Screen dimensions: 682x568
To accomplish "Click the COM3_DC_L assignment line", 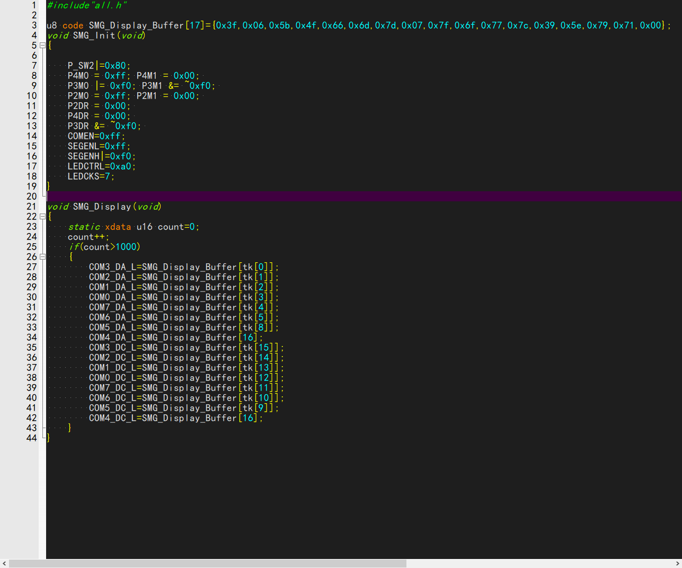I will tap(186, 348).
